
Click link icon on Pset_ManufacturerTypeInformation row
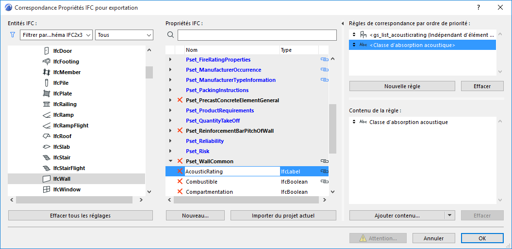[x=324, y=80]
